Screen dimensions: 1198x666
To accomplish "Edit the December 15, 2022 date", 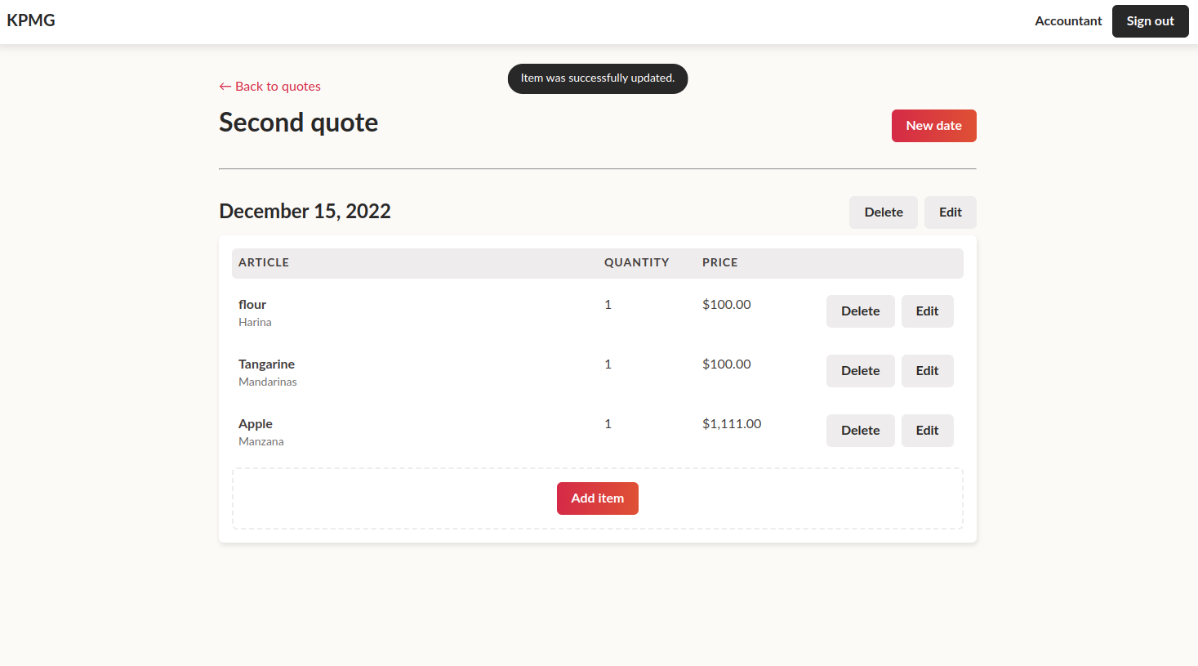I will (950, 212).
